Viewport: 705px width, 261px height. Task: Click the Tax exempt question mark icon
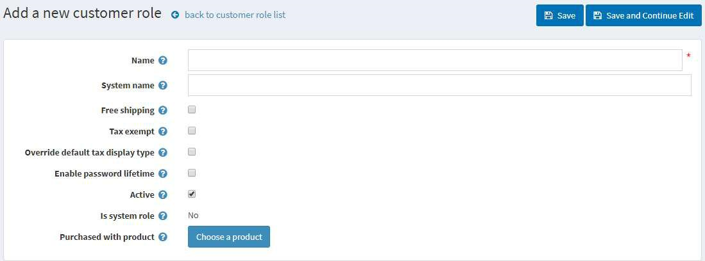[163, 132]
